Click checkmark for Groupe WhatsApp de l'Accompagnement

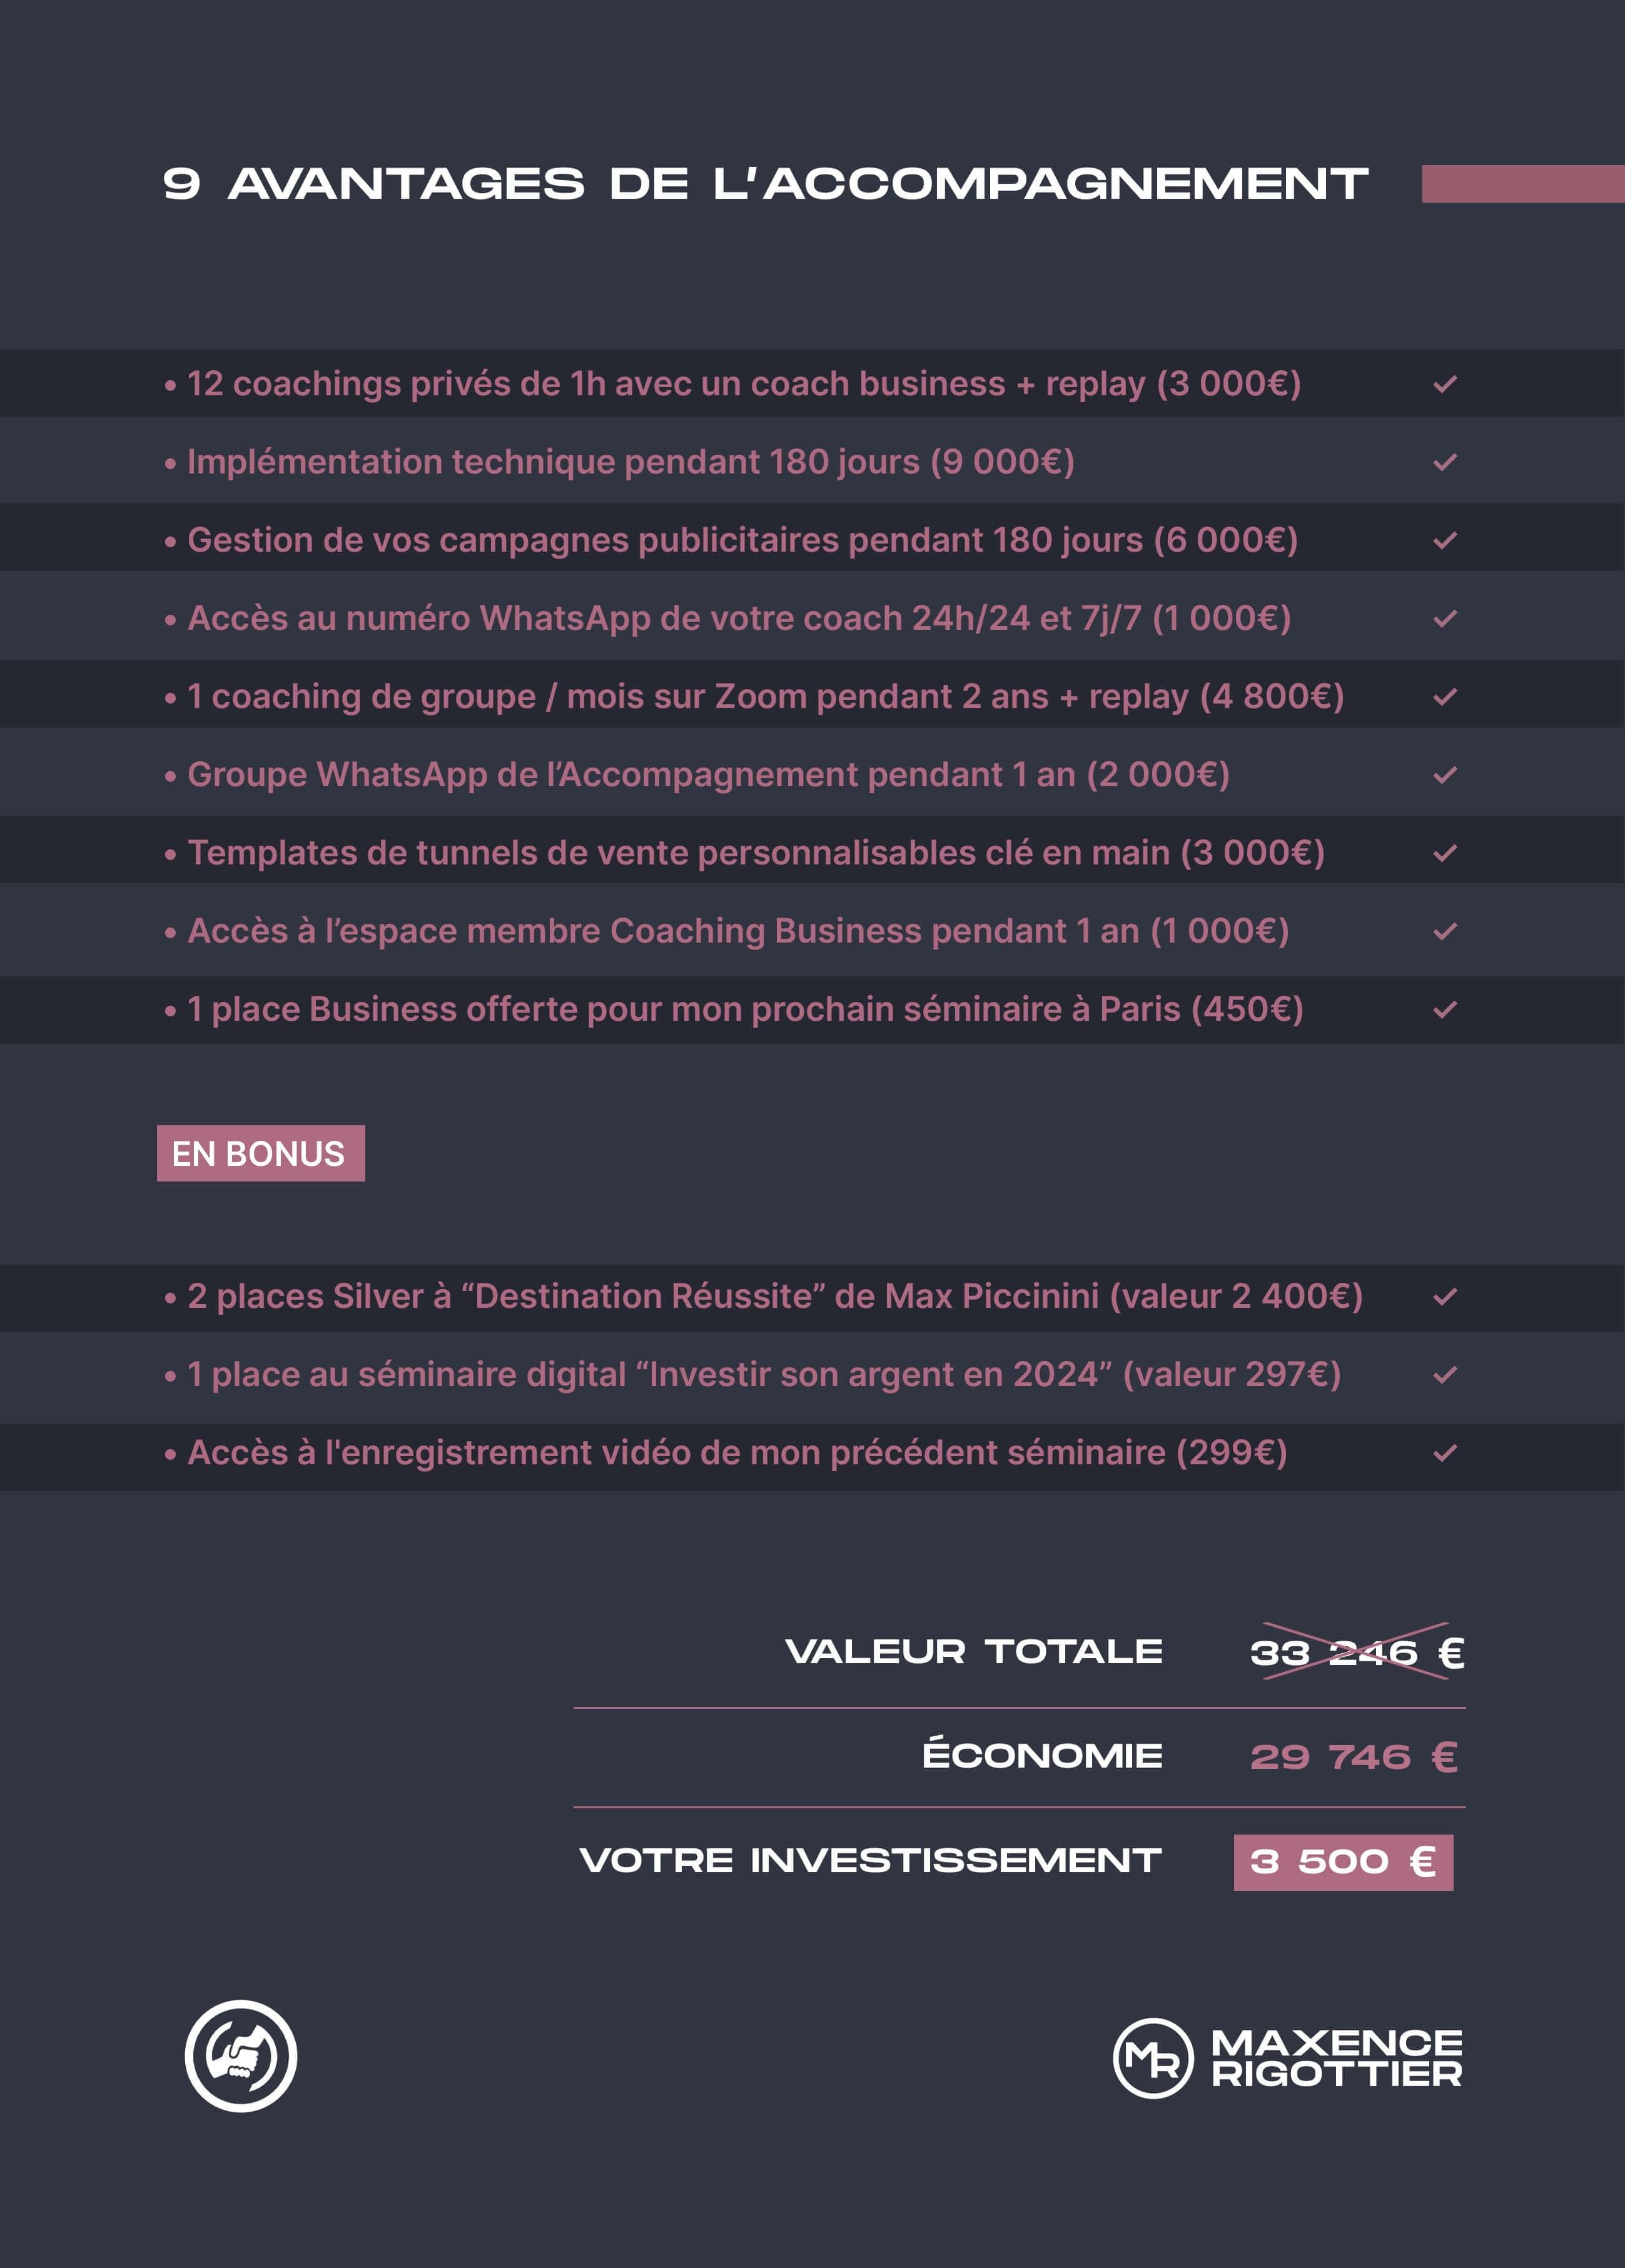click(x=1445, y=775)
